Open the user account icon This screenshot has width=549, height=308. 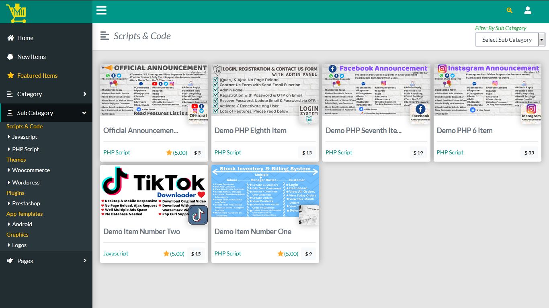pos(528,10)
